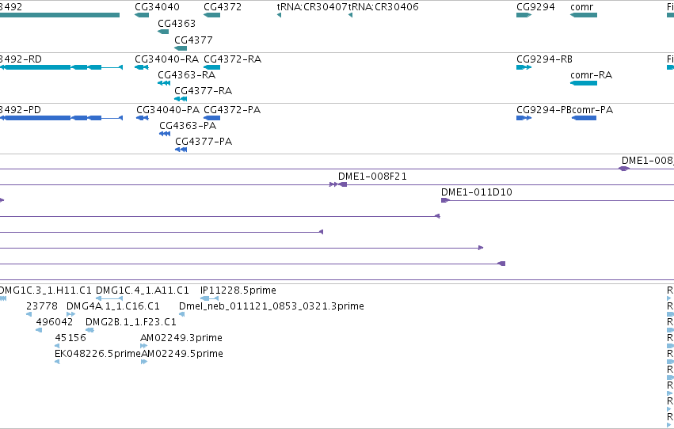Viewport: 674px width, 429px height.
Task: Click the CG4363-PA protein label
Action: (x=188, y=125)
